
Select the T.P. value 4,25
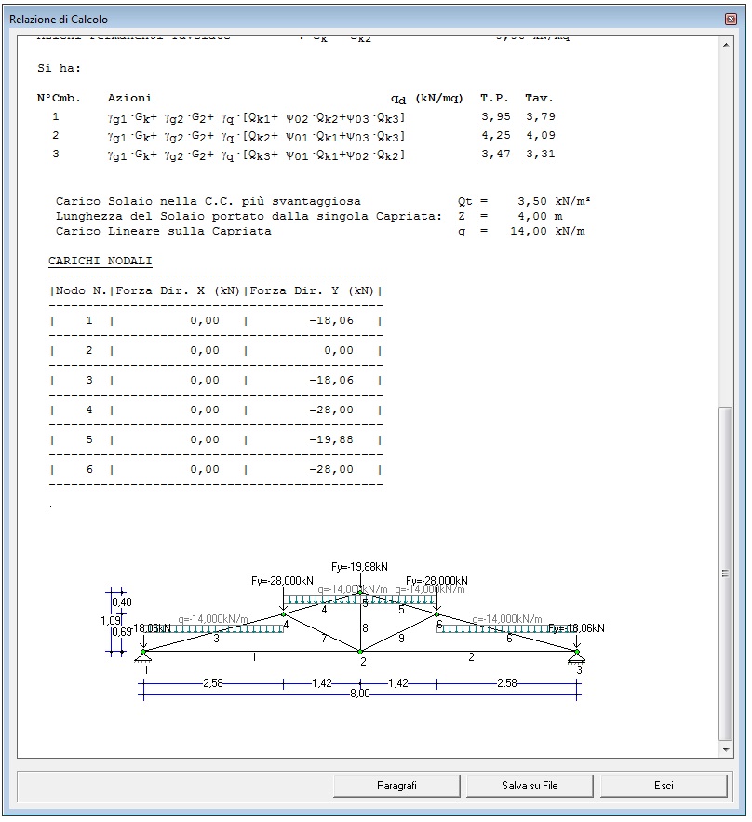tap(496, 135)
